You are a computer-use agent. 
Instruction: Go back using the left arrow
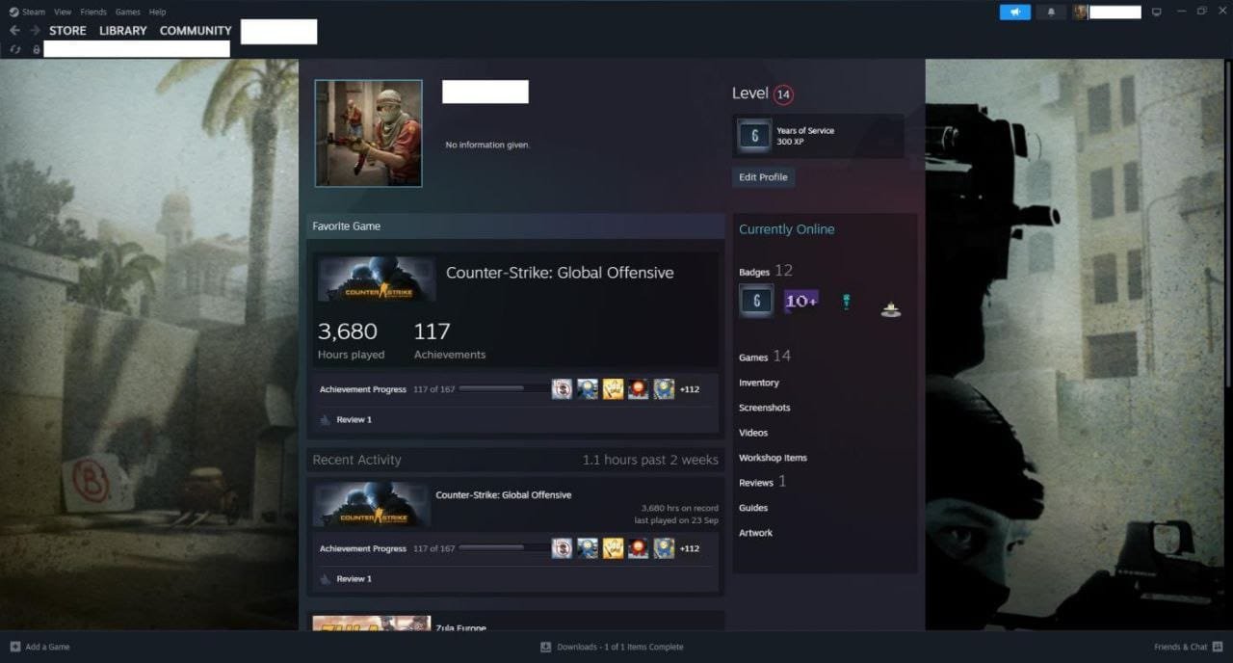14,31
